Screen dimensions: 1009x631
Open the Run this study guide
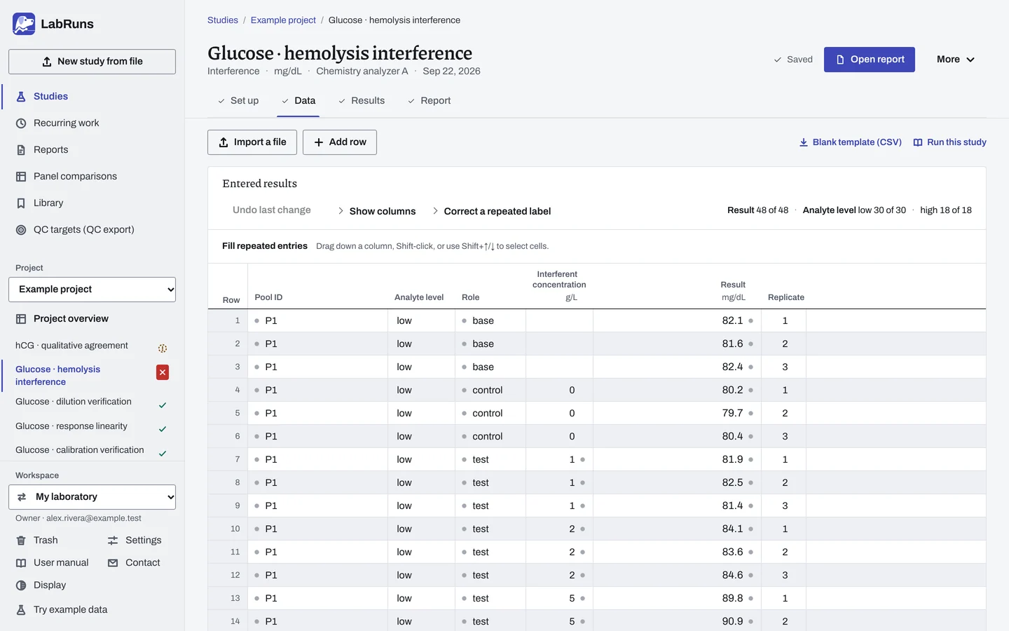[x=950, y=142]
